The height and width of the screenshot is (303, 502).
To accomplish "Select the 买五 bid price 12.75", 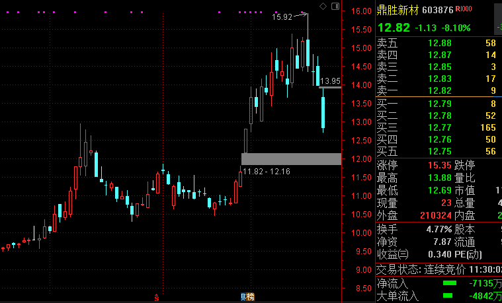I will click(x=440, y=151).
